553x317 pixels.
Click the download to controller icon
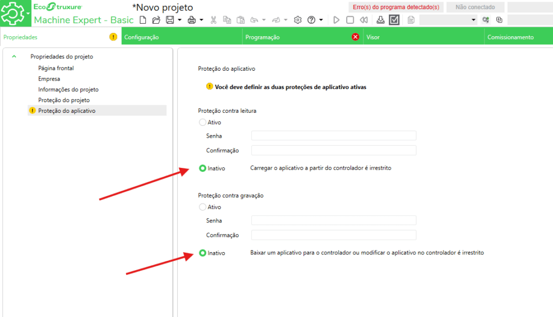pos(380,20)
